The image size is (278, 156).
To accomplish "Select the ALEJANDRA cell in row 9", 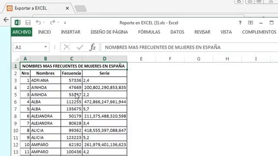I will (45, 123).
